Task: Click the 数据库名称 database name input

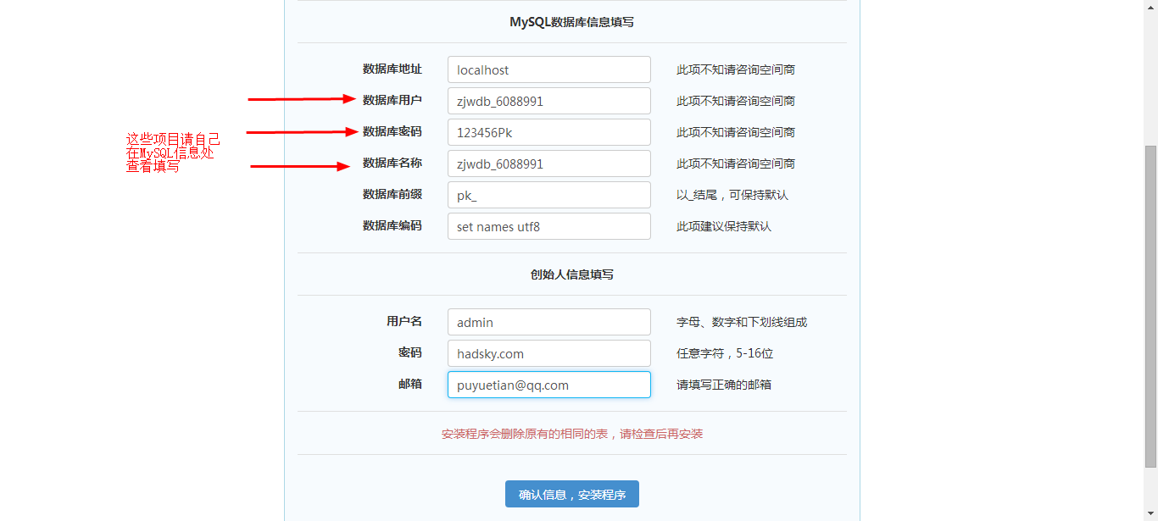Action: [x=548, y=164]
